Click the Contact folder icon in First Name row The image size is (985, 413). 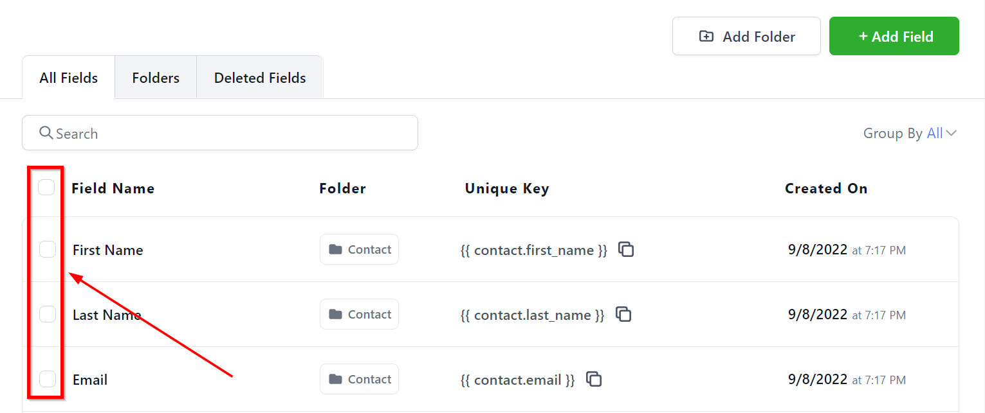click(335, 249)
